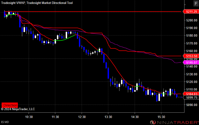Viewport: 199px width, 125px height.
Task: Click the 13:30 time axis label
Action: point(108,117)
